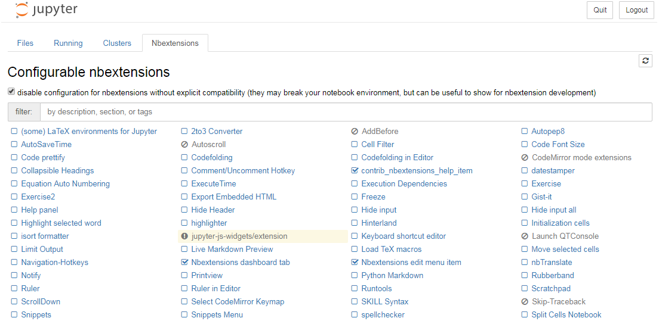Enable the Autopep8 checkbox
The image size is (659, 321).
click(x=525, y=132)
